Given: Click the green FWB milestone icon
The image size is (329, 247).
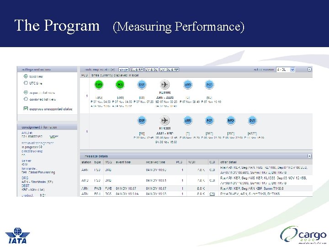Looking at the screenshot, I should click(x=99, y=85).
